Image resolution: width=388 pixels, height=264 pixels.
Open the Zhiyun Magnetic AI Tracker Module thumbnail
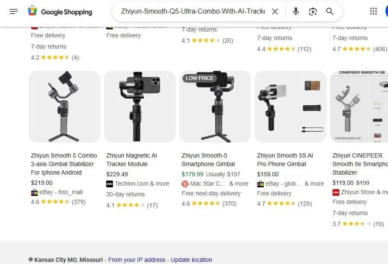point(139,106)
